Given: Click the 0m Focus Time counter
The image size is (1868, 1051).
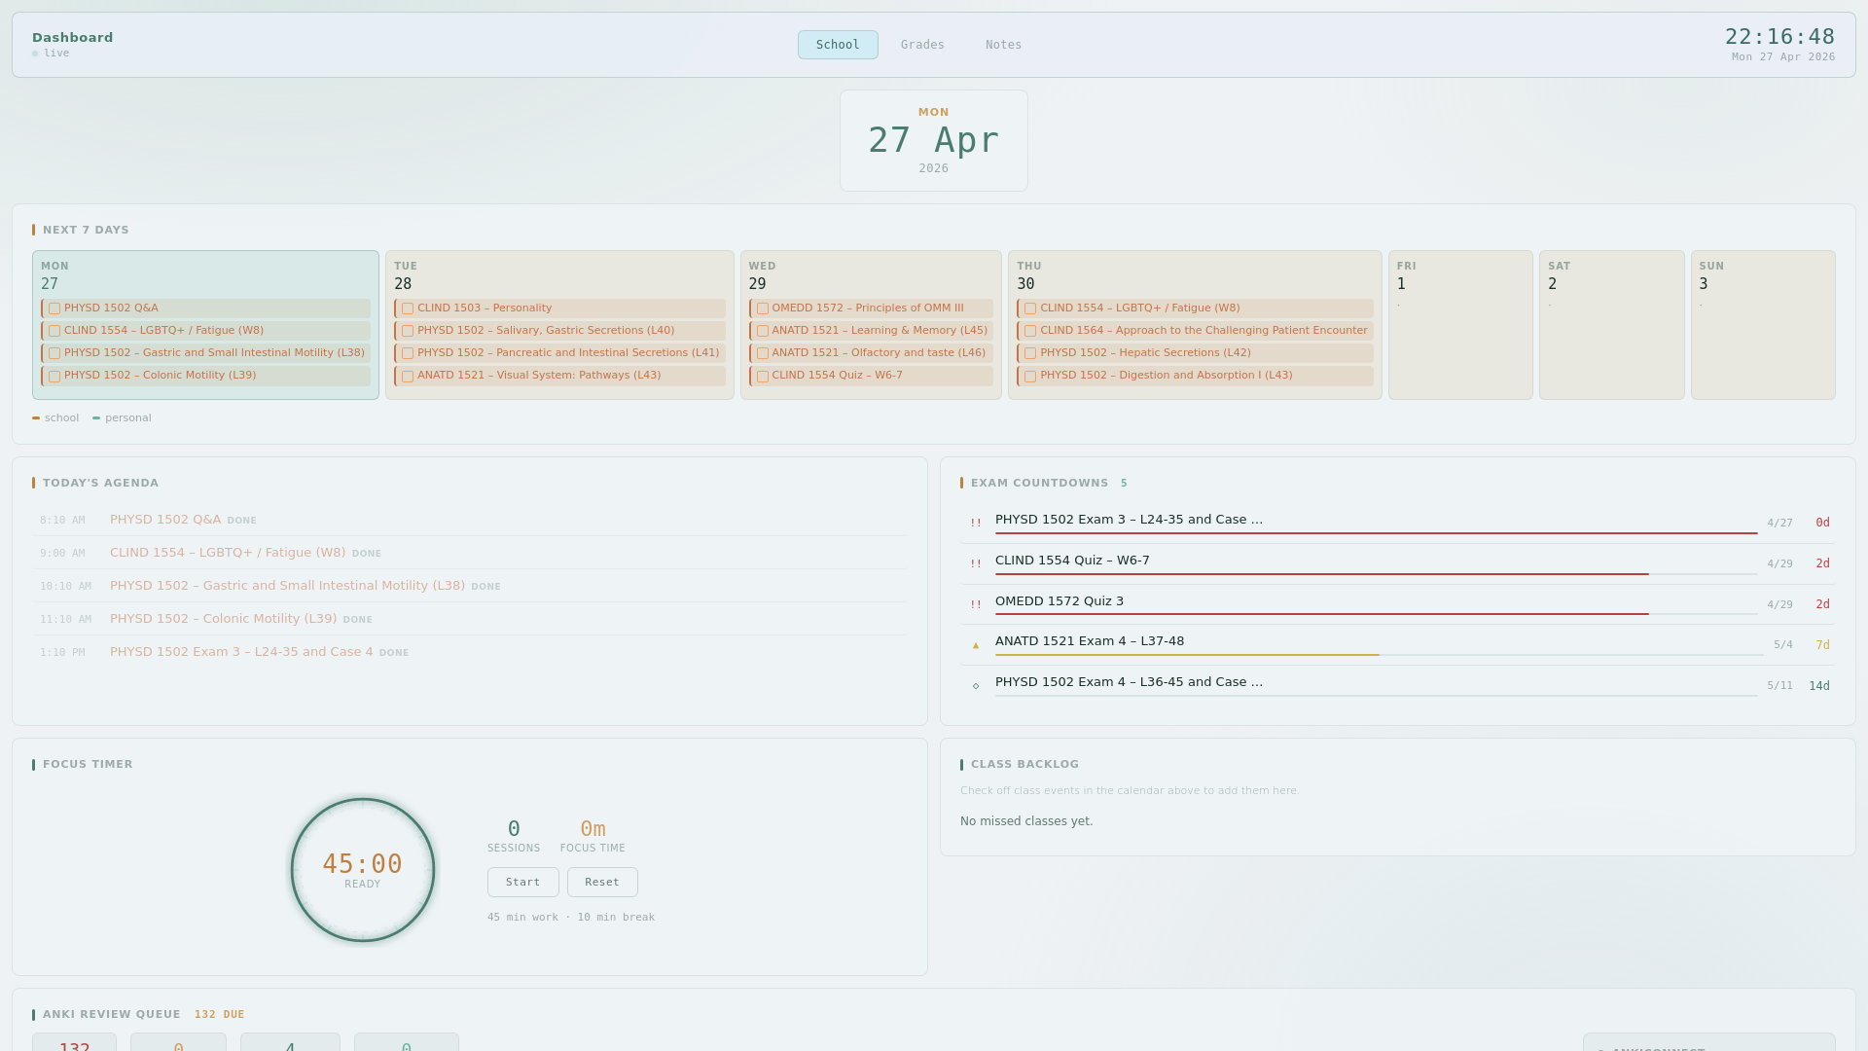Looking at the screenshot, I should point(593,835).
